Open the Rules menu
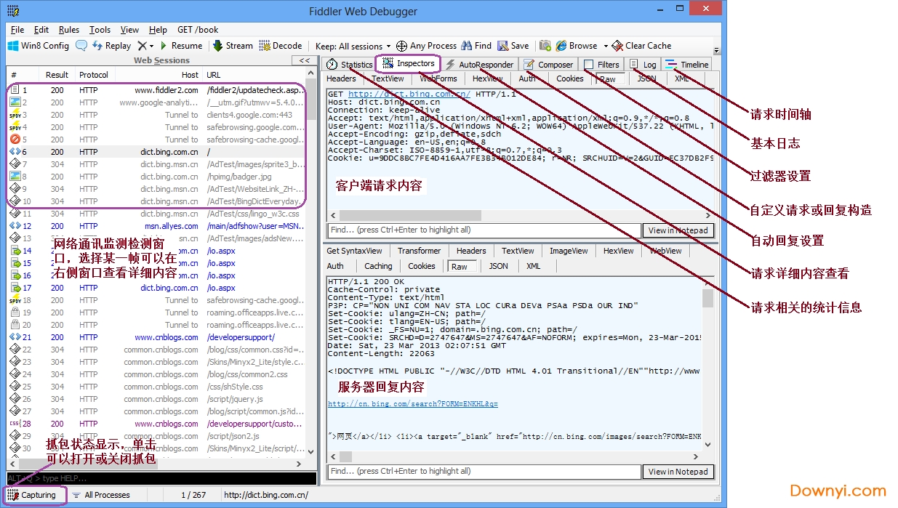Screen dimensions: 898x508 [x=69, y=30]
